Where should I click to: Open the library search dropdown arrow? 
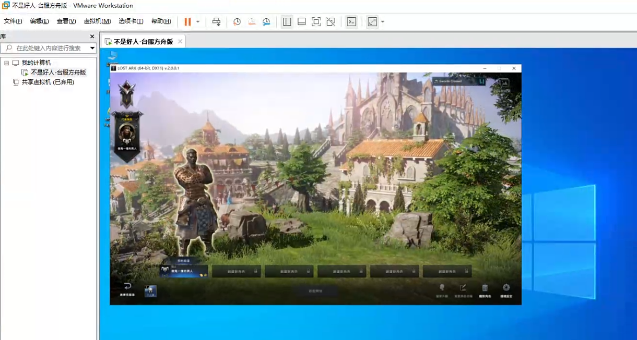[x=92, y=48]
